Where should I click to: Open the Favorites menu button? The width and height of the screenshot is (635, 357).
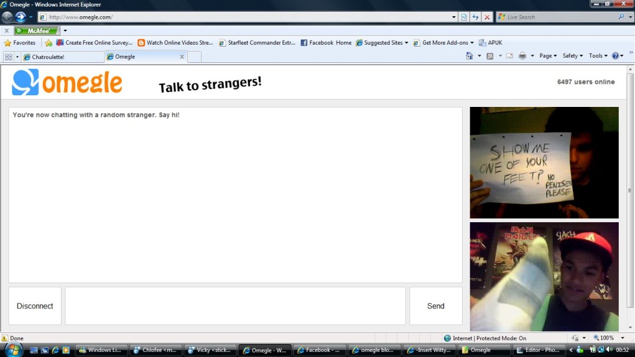[20, 43]
